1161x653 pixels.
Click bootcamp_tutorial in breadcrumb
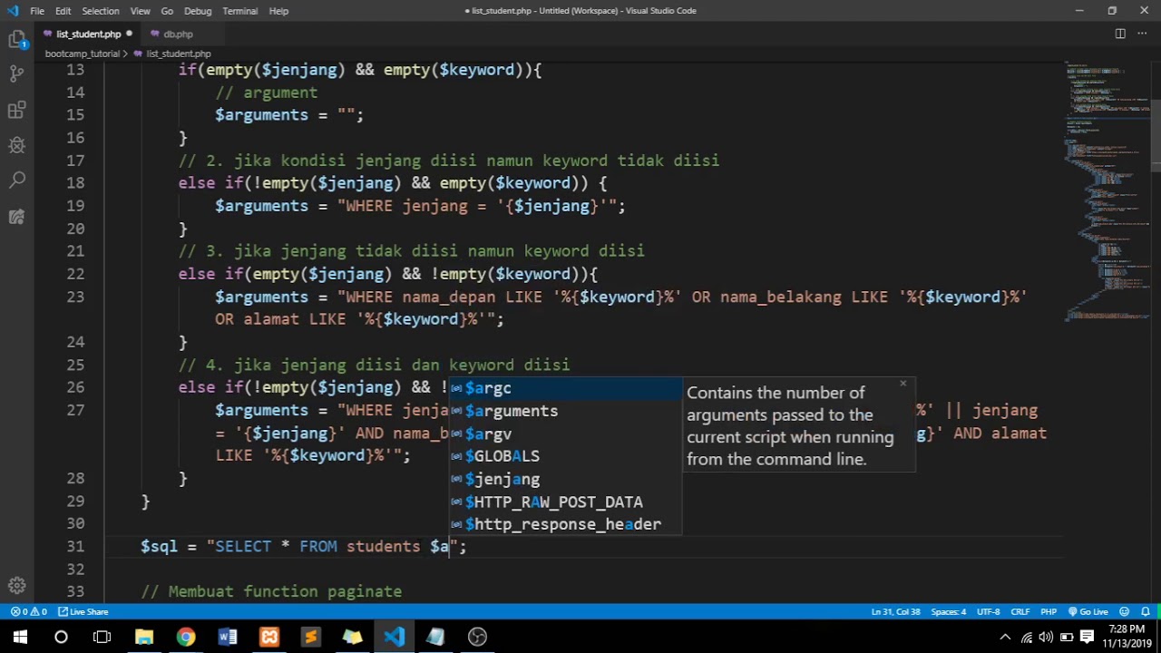tap(83, 54)
